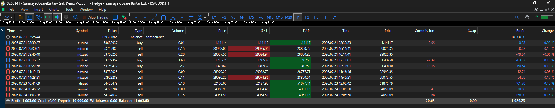Click the greyed zoom in magnifier
The width and height of the screenshot is (555, 108).
coord(67,17)
